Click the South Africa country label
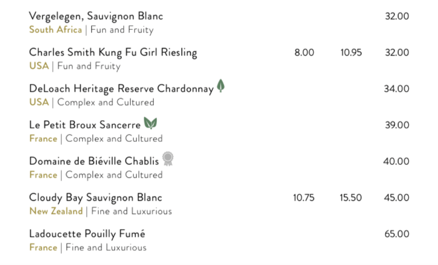Viewport: 438px width, 265px height. [56, 29]
